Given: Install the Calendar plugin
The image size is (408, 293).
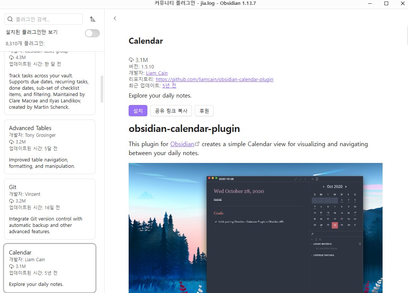Looking at the screenshot, I should (138, 111).
